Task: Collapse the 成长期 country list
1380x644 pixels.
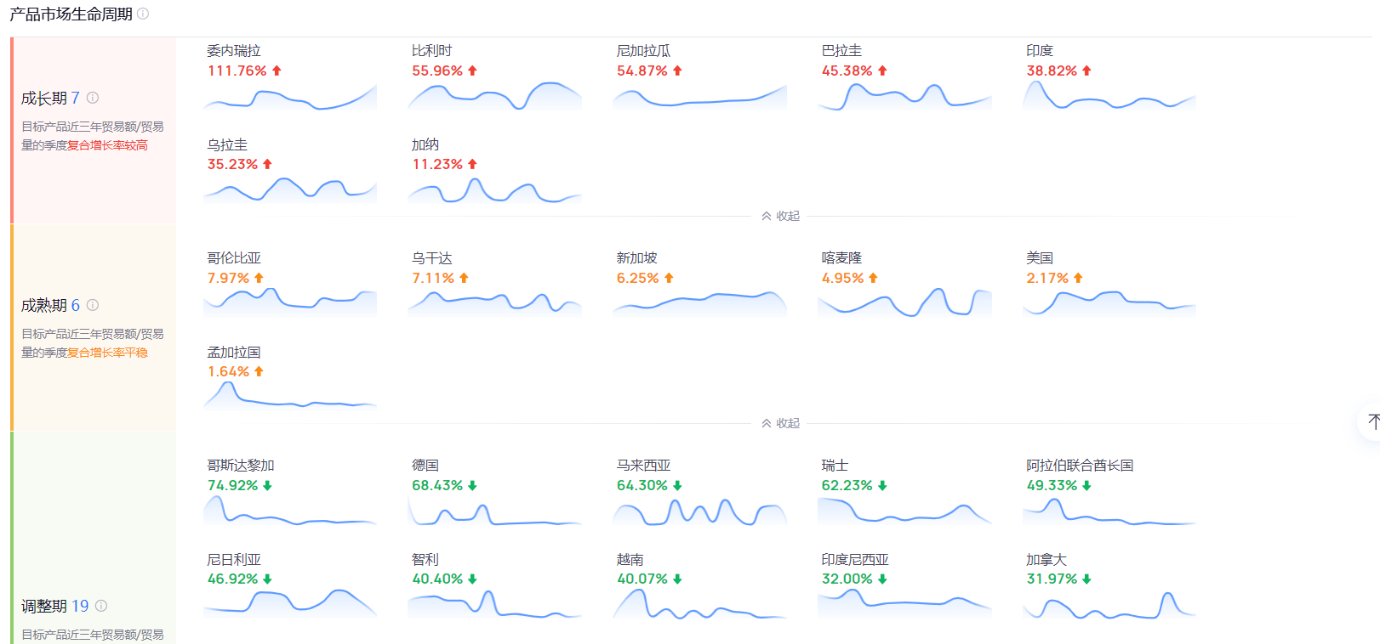Action: [780, 216]
